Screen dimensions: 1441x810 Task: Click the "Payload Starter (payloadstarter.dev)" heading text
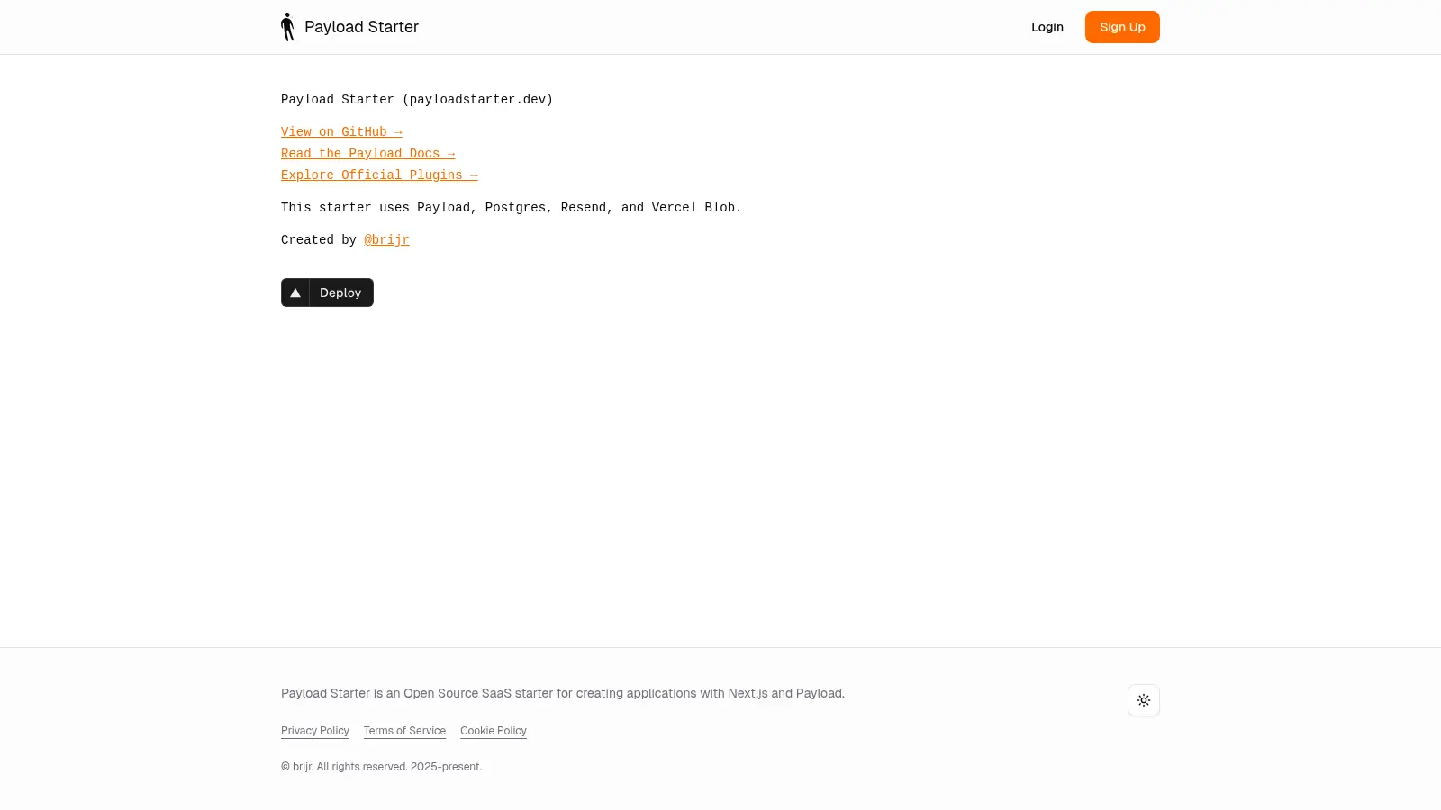point(417,100)
